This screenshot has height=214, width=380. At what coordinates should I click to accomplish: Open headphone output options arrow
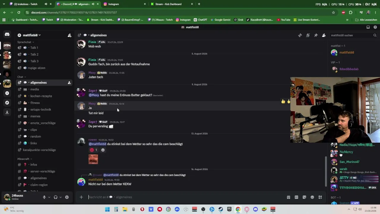click(61, 197)
